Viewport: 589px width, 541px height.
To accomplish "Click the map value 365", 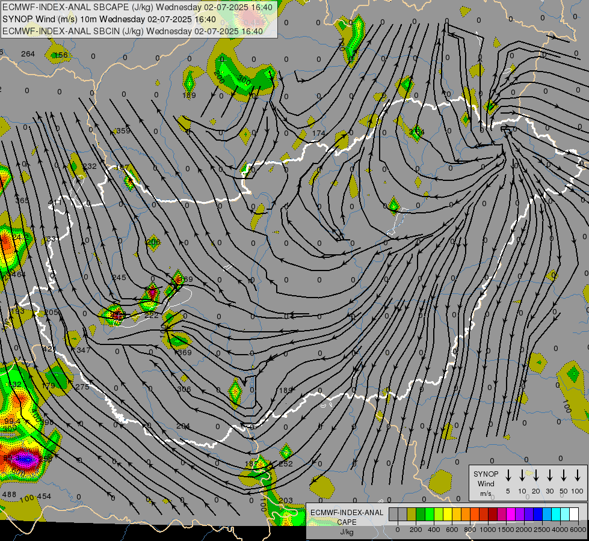I will pyautogui.click(x=22, y=201).
